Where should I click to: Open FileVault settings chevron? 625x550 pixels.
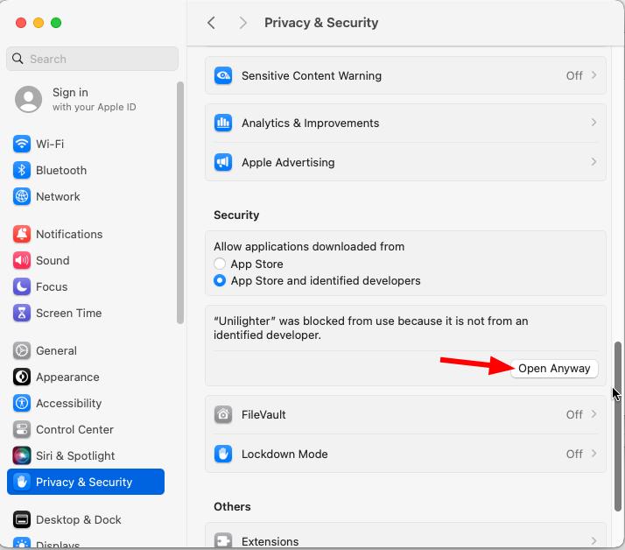pos(593,414)
